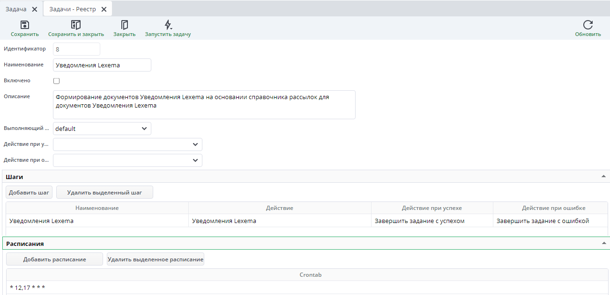Switch to the Задача tab

(16, 9)
